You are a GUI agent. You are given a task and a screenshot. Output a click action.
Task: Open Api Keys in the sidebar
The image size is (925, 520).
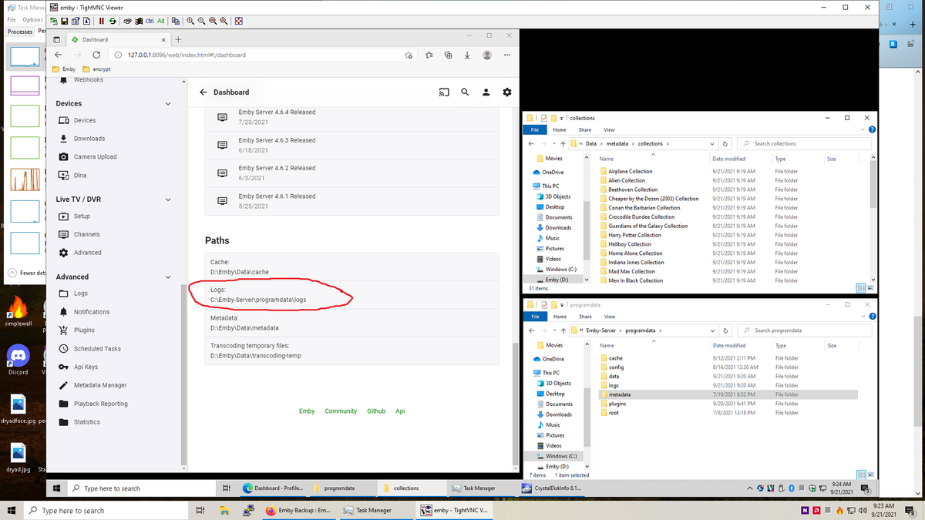pos(86,367)
